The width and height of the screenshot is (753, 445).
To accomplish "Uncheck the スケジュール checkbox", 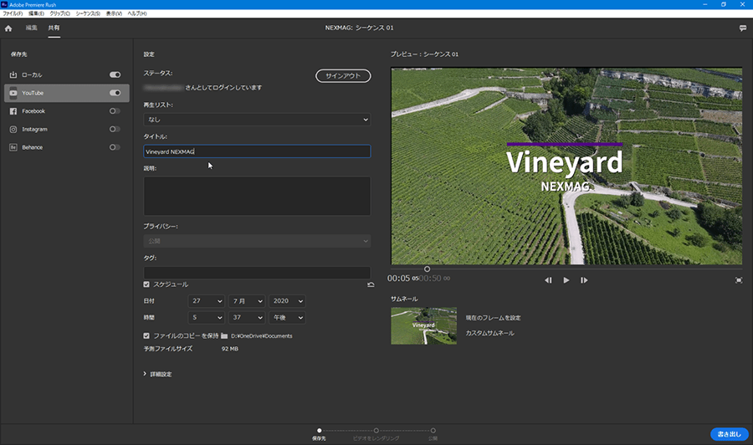I will click(147, 285).
